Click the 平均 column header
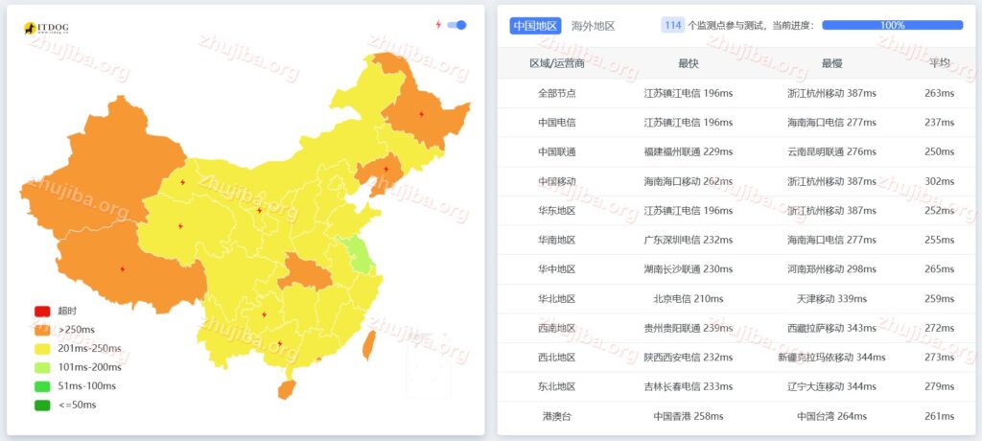The width and height of the screenshot is (982, 441). coord(940,63)
